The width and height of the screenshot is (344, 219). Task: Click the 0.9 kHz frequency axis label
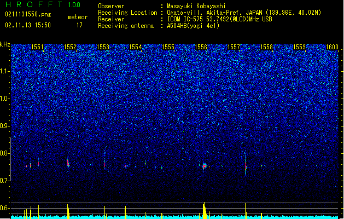tap(5, 126)
